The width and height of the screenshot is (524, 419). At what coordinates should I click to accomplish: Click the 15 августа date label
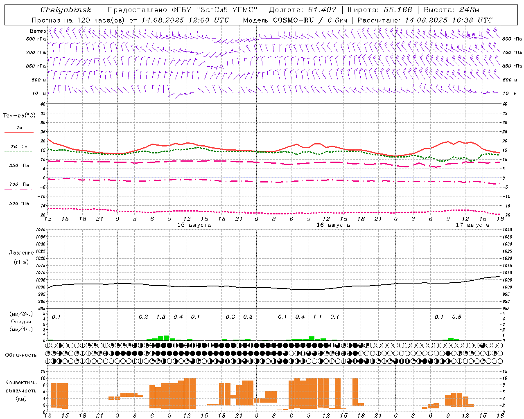coord(194,225)
